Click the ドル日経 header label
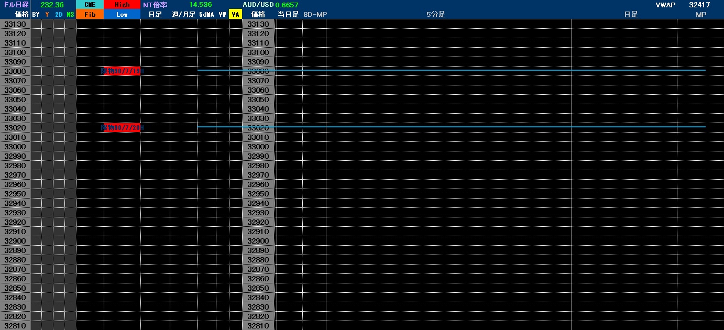This screenshot has height=330, width=724. click(15, 5)
